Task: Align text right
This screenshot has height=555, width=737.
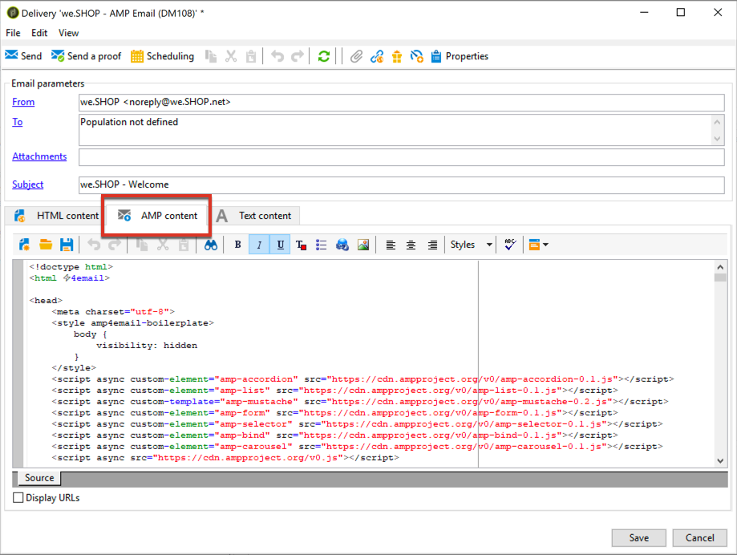Action: tap(432, 245)
